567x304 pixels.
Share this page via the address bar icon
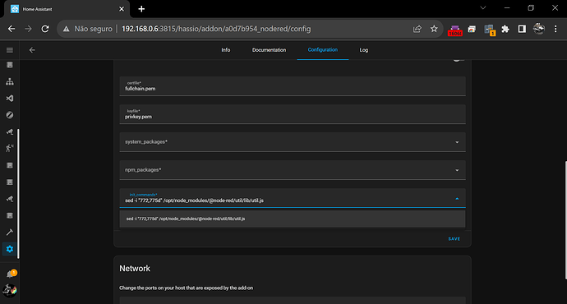[x=417, y=29]
